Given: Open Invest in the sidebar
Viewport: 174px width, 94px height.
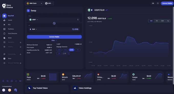Looking at the screenshot, I should click(10, 20).
